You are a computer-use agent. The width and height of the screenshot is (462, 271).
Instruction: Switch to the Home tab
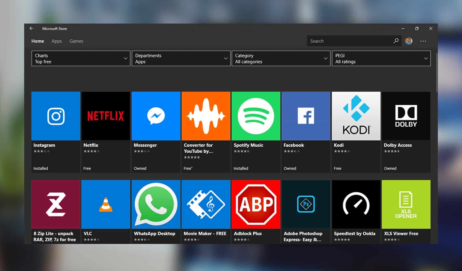coord(38,41)
